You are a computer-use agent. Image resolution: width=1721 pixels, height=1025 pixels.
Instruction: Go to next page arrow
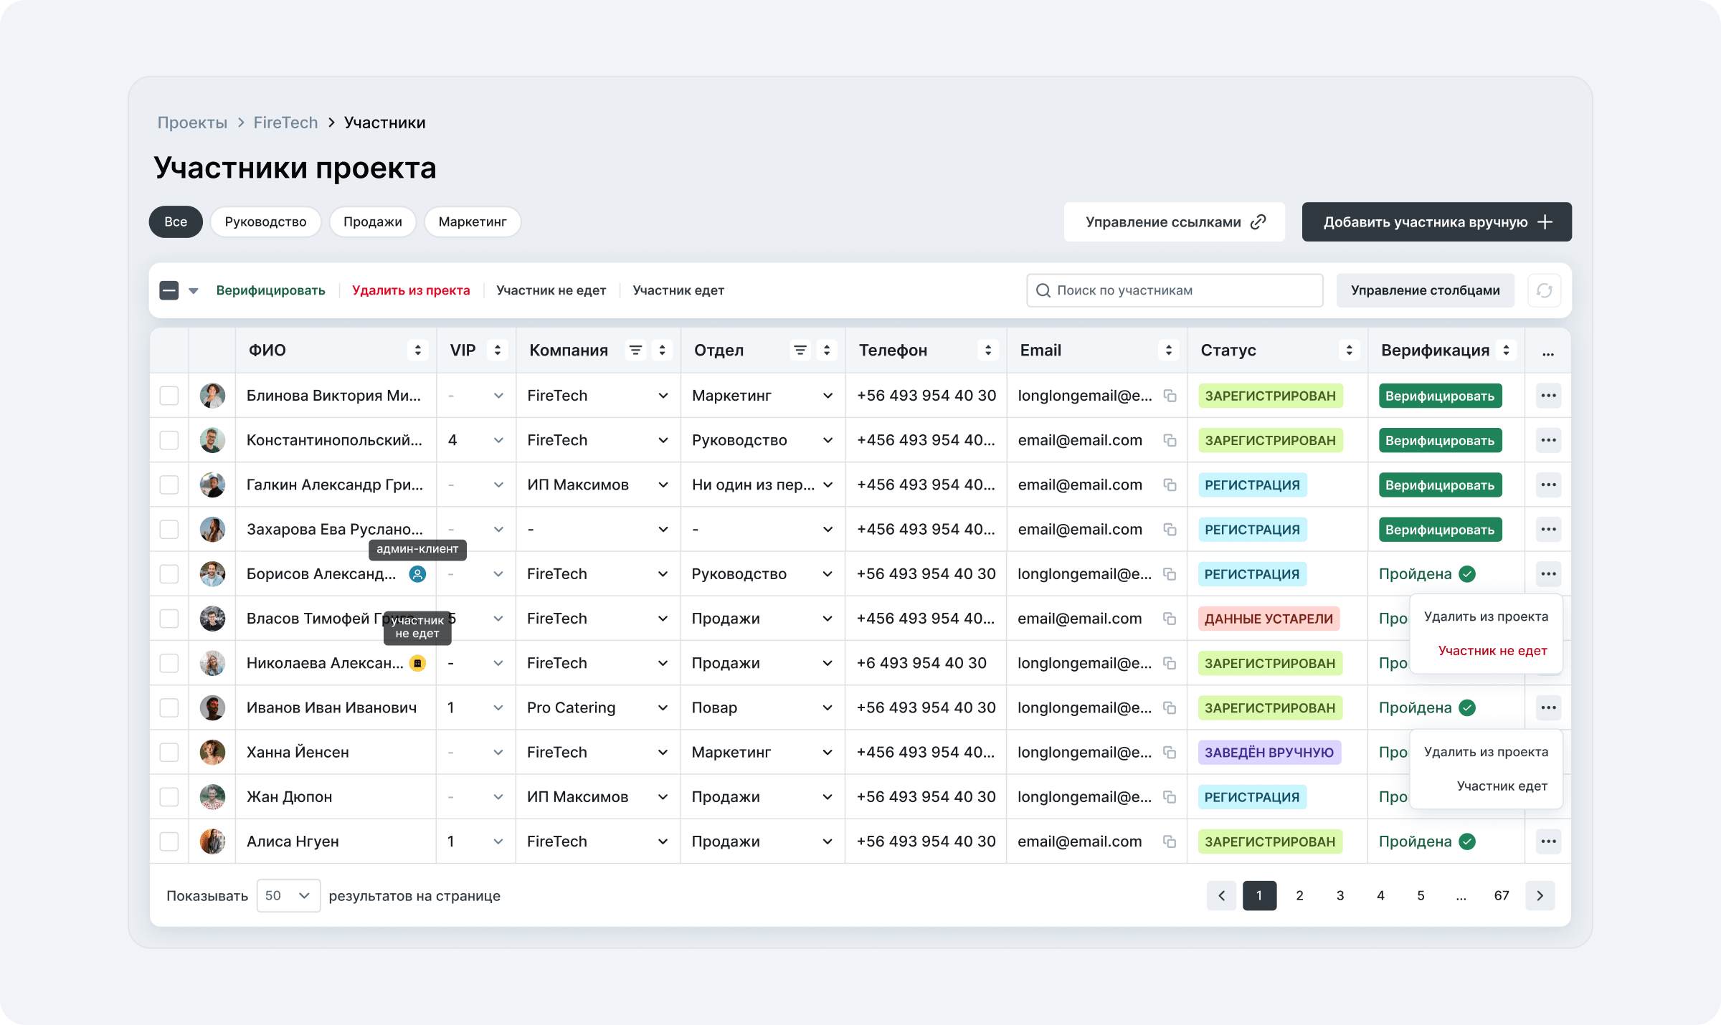[1540, 895]
